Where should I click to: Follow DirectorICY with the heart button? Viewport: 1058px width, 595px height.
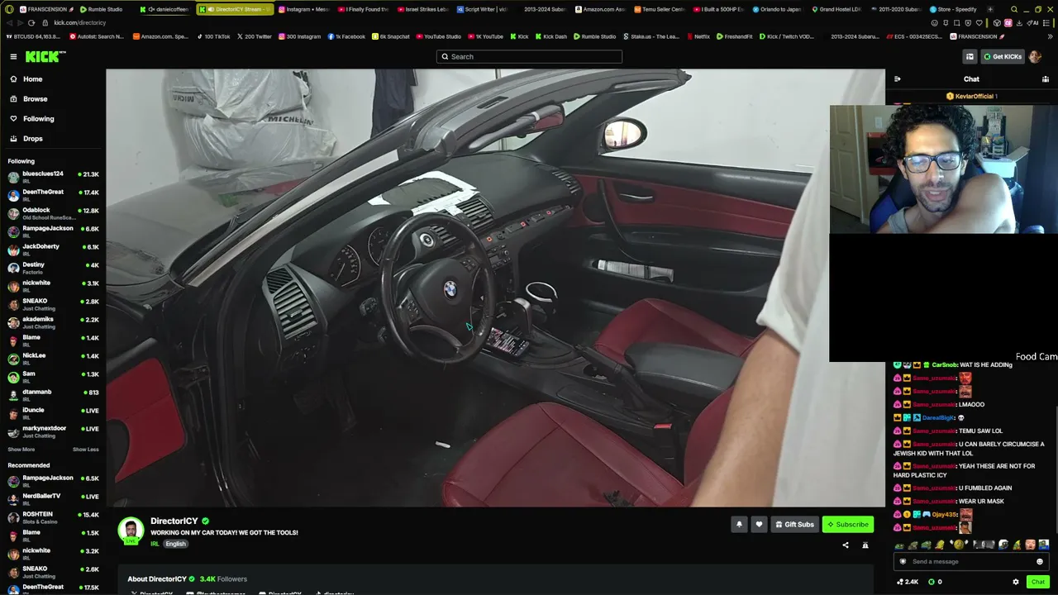tap(759, 524)
